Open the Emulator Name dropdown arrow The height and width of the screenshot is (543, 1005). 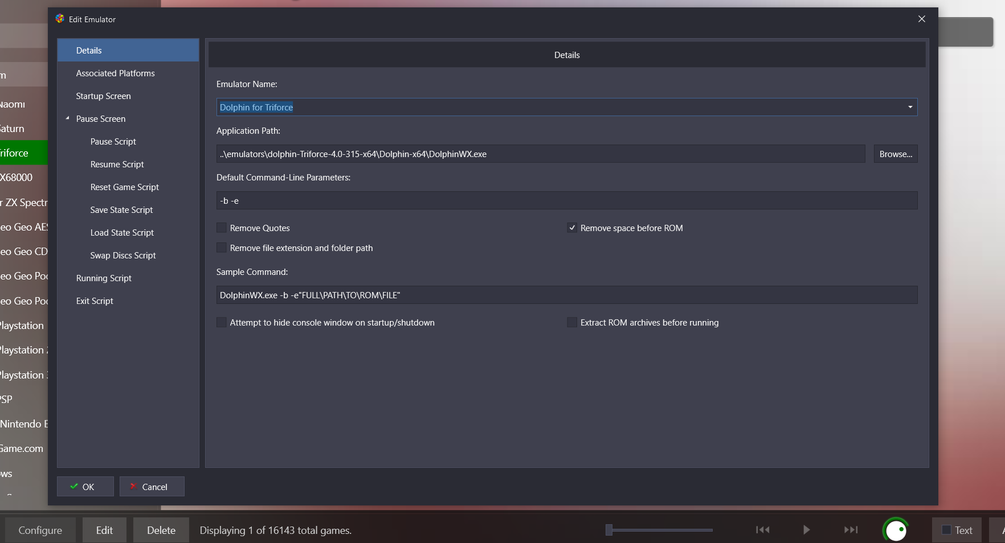910,107
